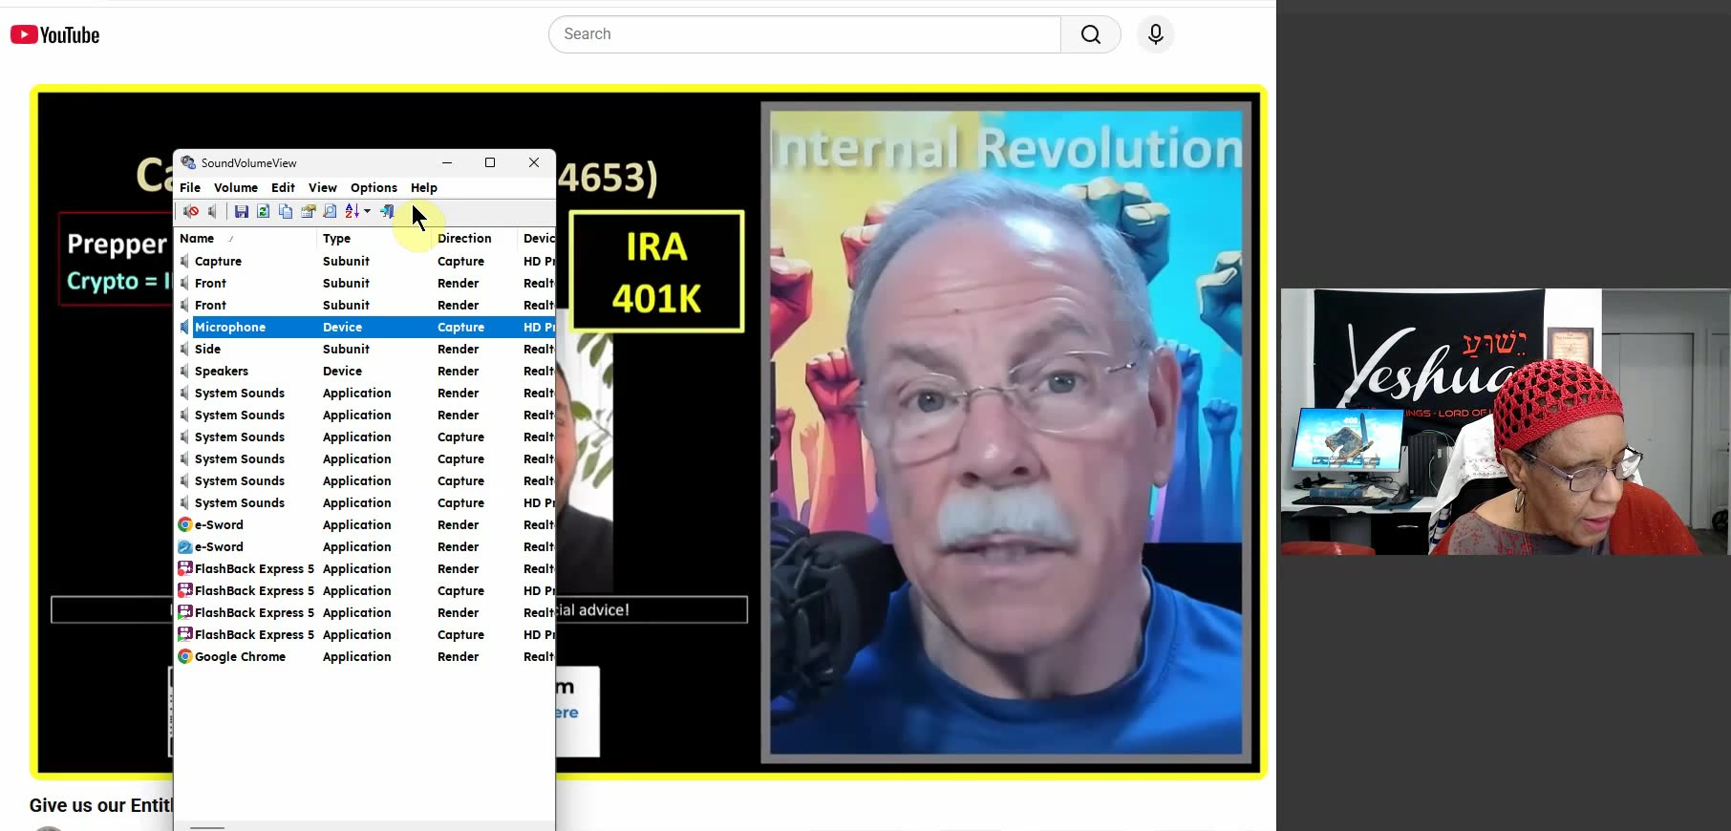Sort list by the Type column header
The image size is (1731, 831).
pos(374,239)
